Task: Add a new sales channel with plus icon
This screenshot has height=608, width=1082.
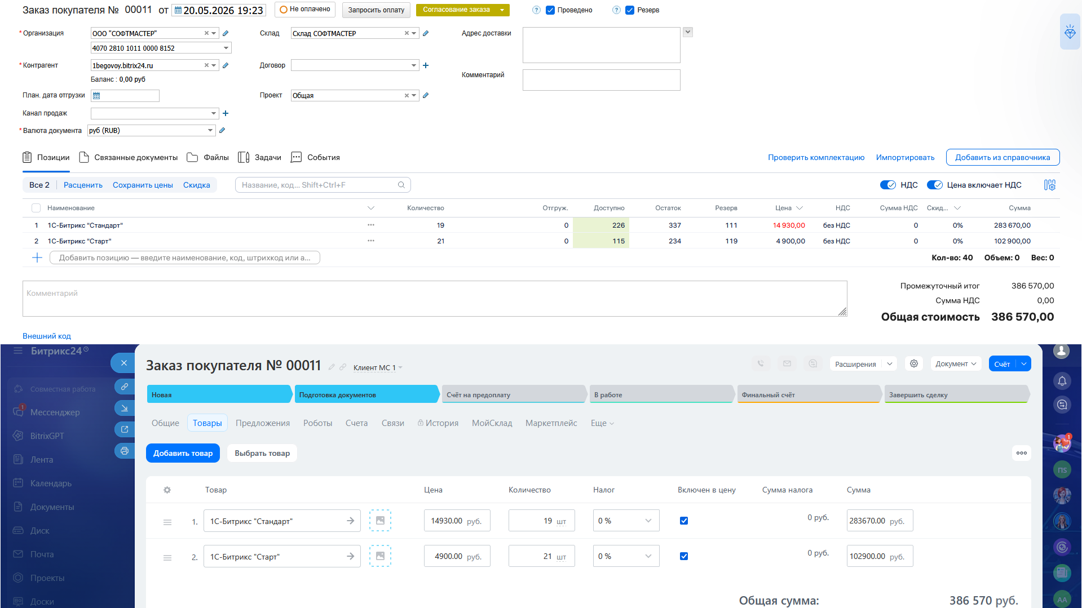Action: 226,113
